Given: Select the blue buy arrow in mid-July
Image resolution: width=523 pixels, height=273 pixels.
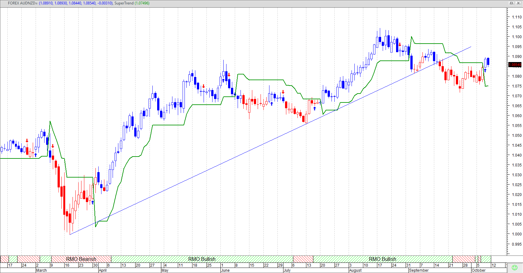Looking at the screenshot, I should tap(315, 108).
